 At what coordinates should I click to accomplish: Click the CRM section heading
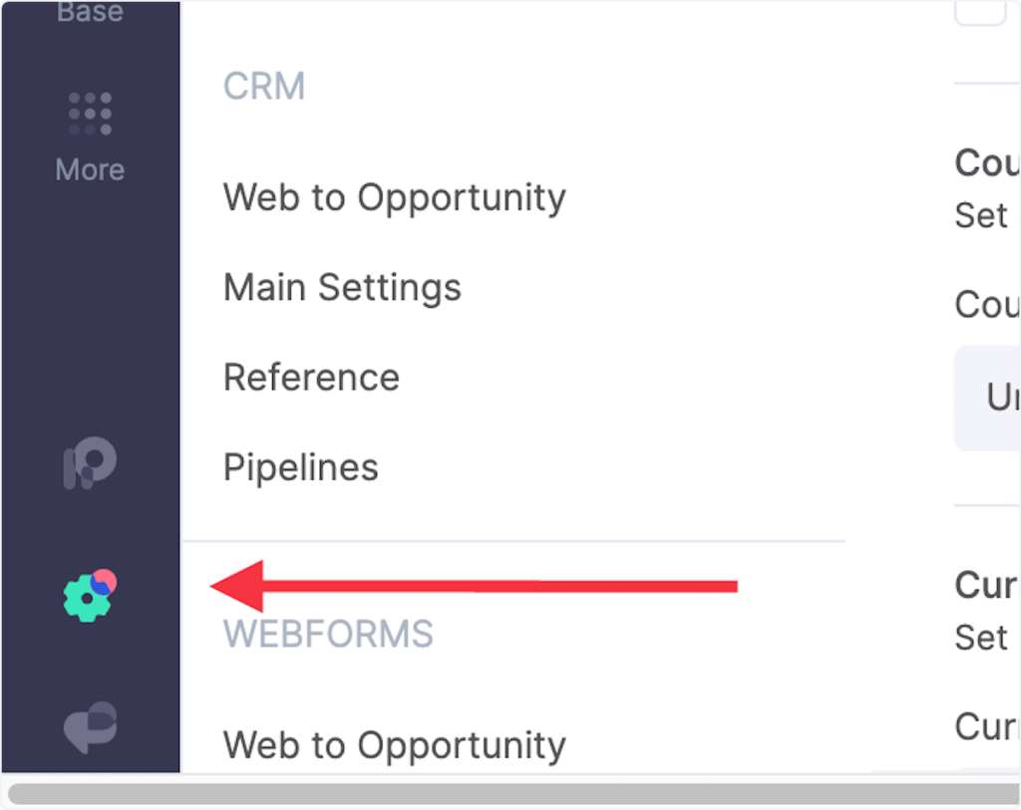(263, 87)
